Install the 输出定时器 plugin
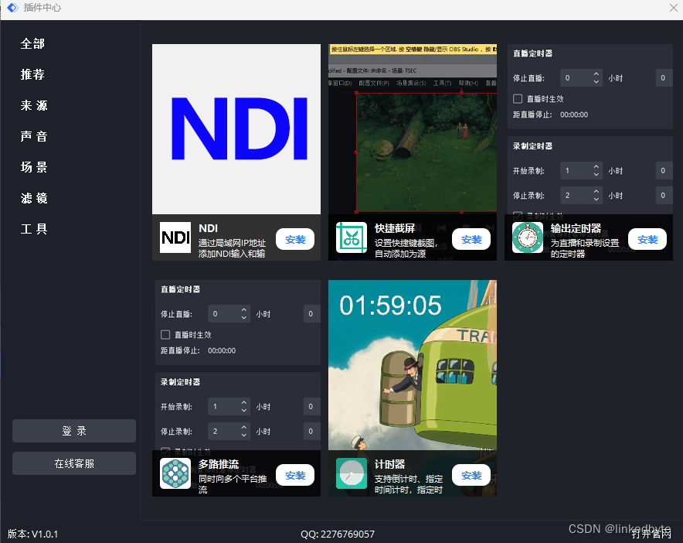The height and width of the screenshot is (543, 683). 647,240
